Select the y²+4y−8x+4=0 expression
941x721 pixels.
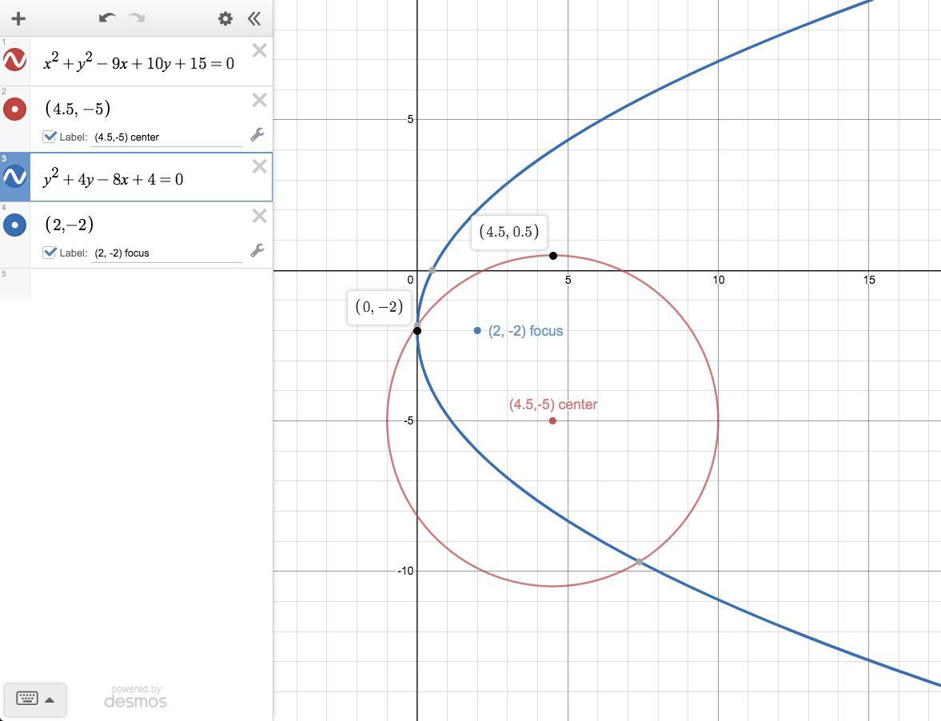[x=113, y=178]
